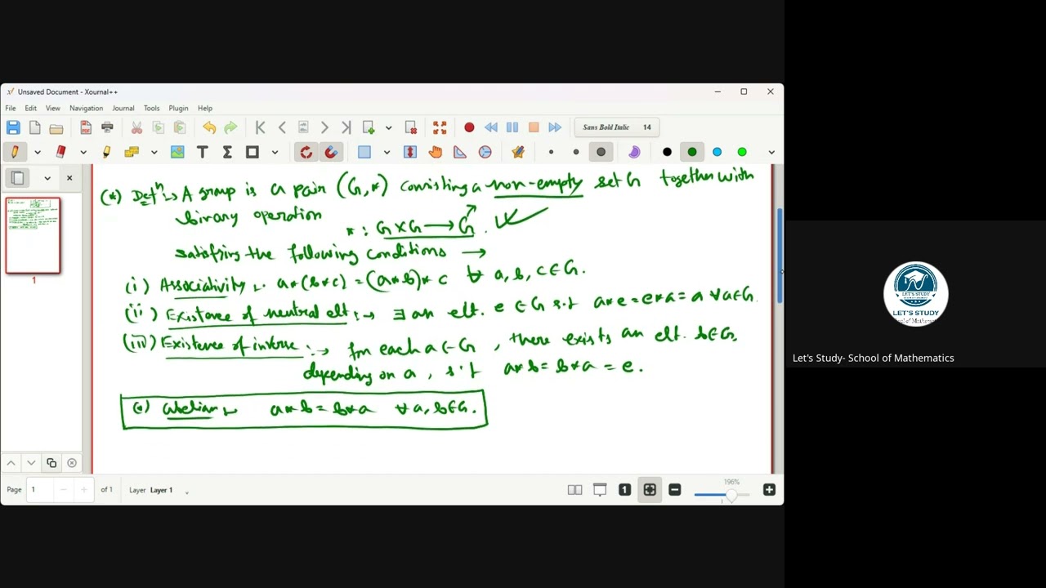Viewport: 1046px width, 588px height.
Task: Open the File menu
Action: [x=11, y=108]
